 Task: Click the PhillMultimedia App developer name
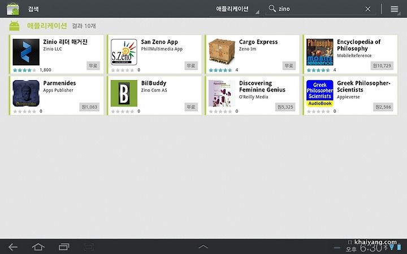click(162, 49)
